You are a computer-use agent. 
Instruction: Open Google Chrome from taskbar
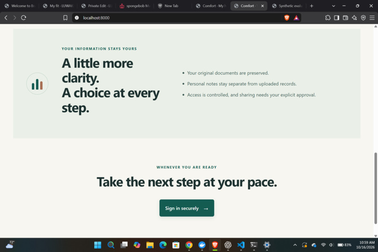(189, 245)
